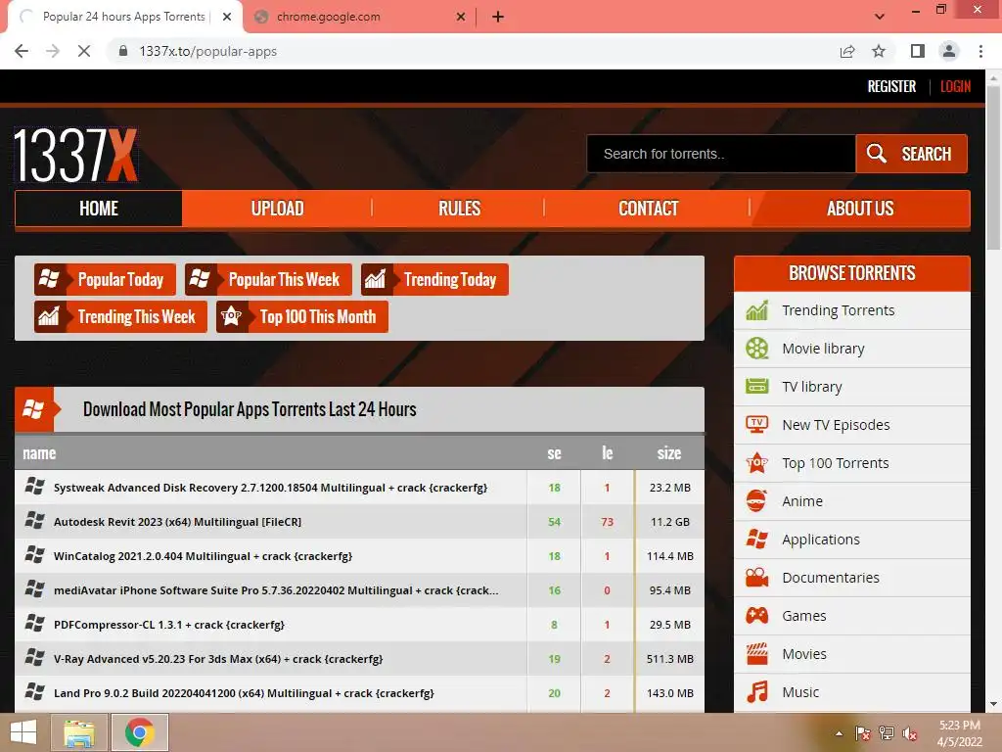Open the UPLOAD navigation item
1002x752 pixels.
[x=277, y=209]
